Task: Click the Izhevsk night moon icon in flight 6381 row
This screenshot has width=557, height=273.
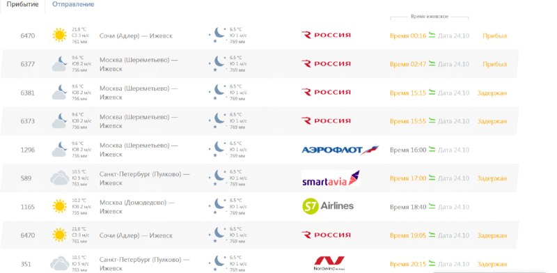Action: [x=218, y=92]
